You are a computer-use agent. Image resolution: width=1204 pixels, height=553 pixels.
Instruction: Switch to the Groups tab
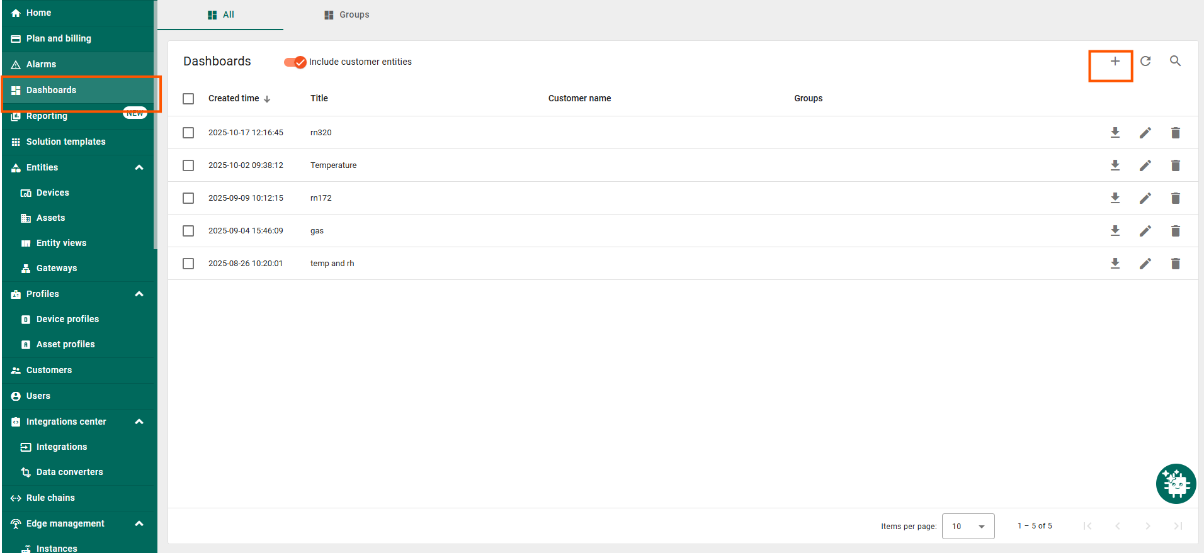(347, 14)
